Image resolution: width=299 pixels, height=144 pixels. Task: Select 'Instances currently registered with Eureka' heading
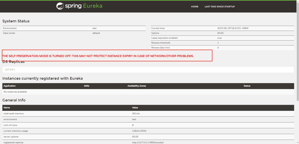click(43, 78)
